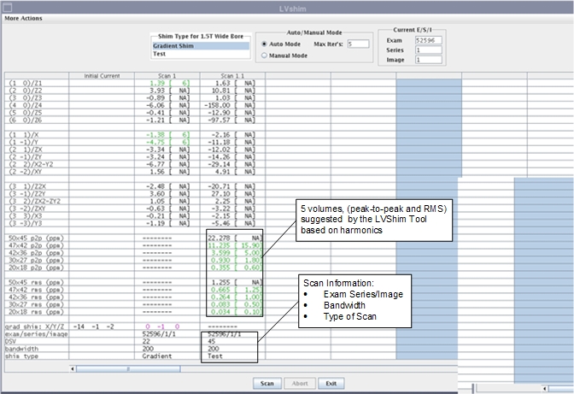Enable Auto Mode radio button
The height and width of the screenshot is (394, 574).
coord(265,44)
